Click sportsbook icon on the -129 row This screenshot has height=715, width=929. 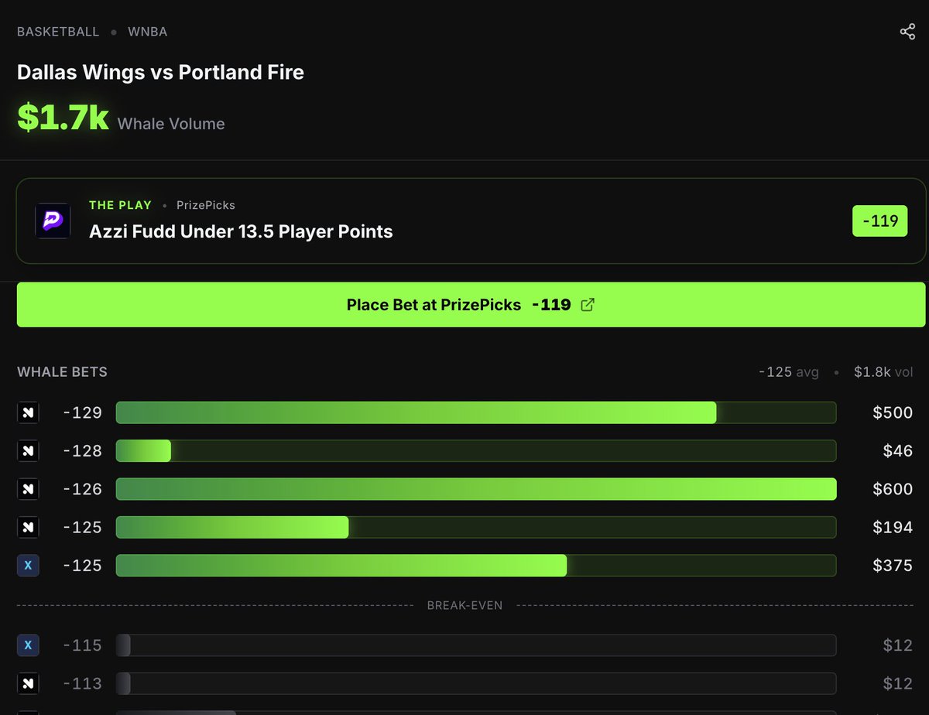click(x=28, y=412)
